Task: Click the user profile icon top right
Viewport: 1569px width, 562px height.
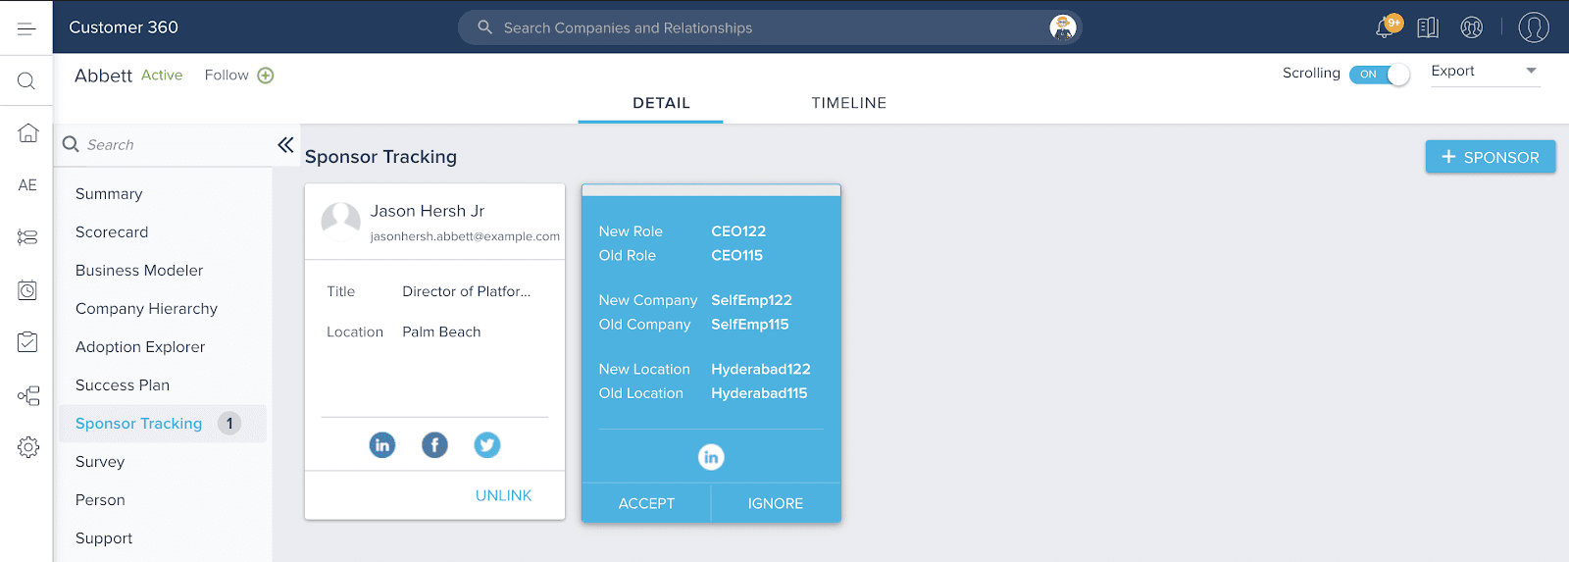Action: 1533,27
